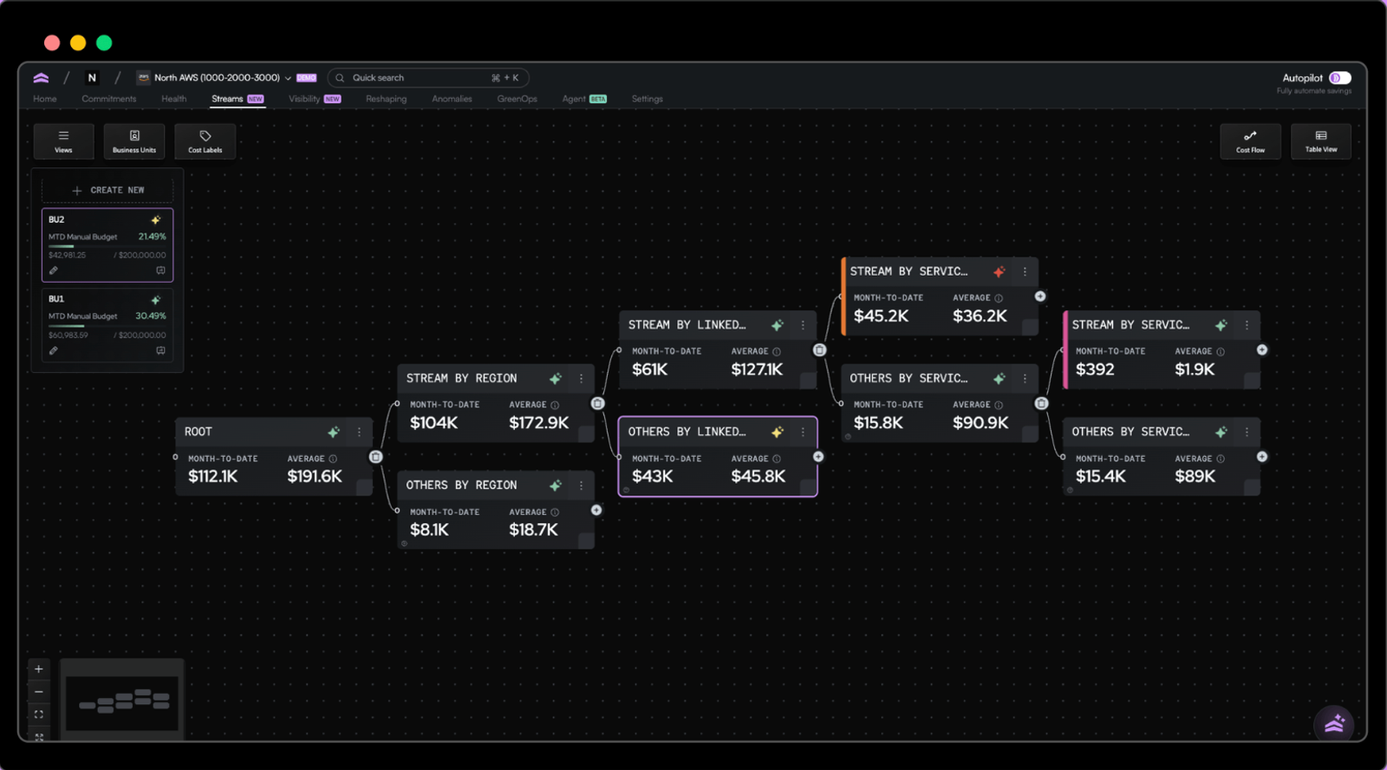Click yellow sparkle on Others By Linked
Viewport: 1387px width, 770px height.
point(778,432)
